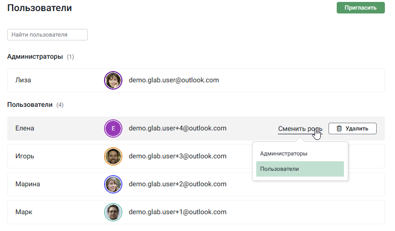Click Марк's profile photo avatar
This screenshot has height=231, width=395.
[113, 212]
